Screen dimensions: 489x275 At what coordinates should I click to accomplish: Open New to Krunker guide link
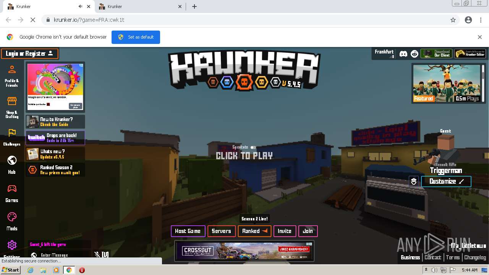[x=55, y=122]
